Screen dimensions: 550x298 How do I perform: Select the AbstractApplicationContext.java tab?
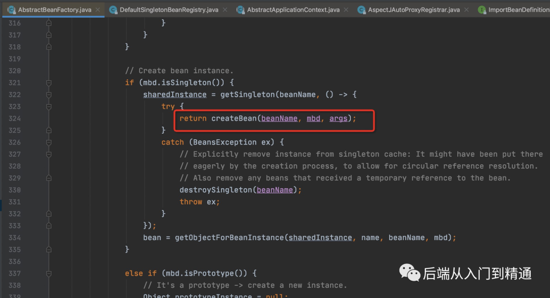point(293,10)
